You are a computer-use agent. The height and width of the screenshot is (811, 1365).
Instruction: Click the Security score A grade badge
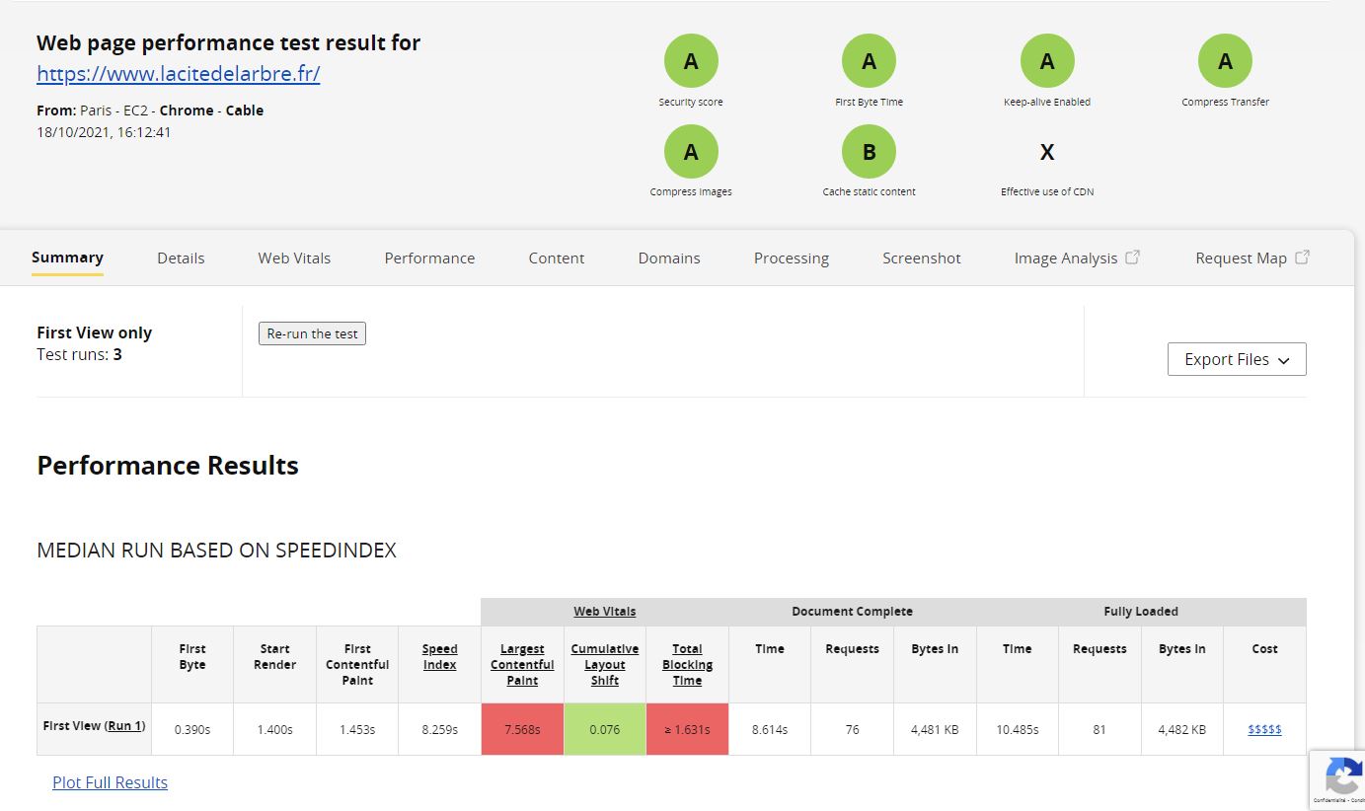691,61
